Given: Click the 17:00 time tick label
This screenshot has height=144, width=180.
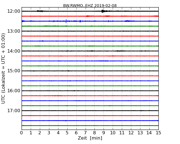Looking at the screenshot, I should [x=14, y=110].
